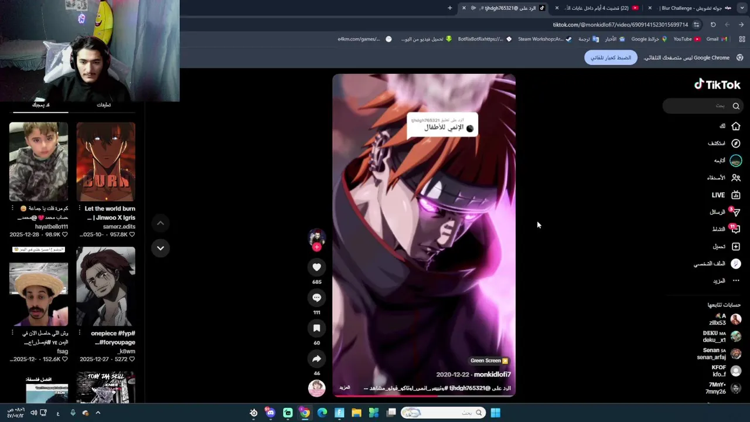Click the TikTok URL address bar

620,25
